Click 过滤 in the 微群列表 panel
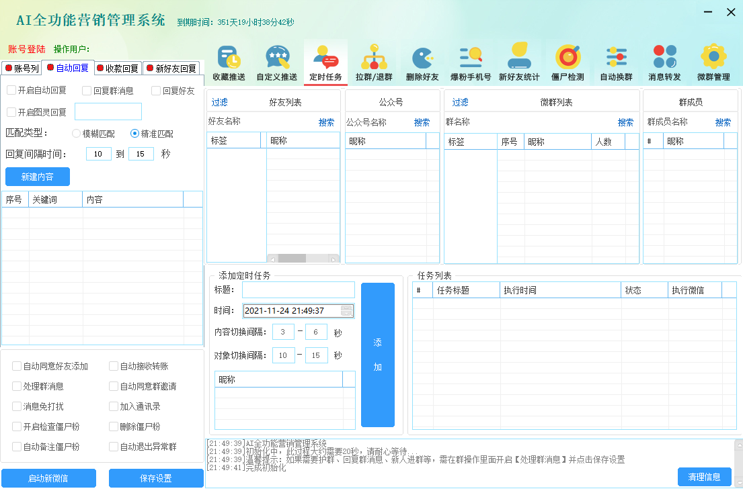This screenshot has width=743, height=497. pos(460,102)
